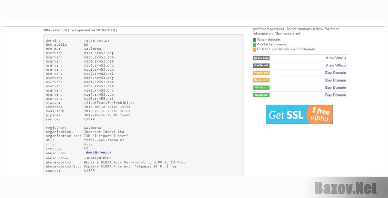This screenshot has width=388, height=198.
Task: Select nameserver nsd1.srv53.org
Action: point(99,53)
